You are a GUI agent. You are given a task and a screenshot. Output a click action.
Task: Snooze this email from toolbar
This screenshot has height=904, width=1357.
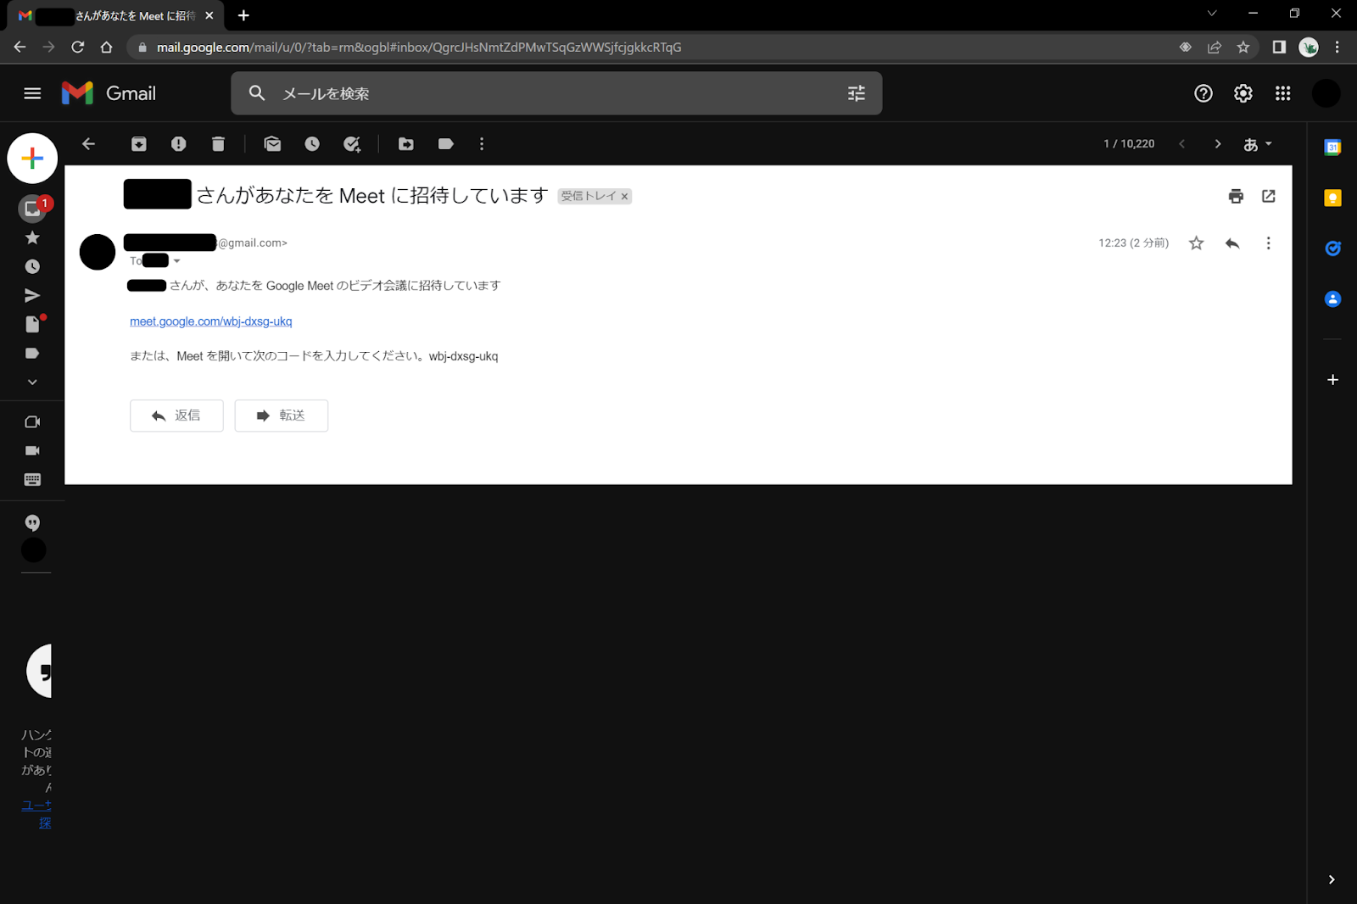click(312, 144)
